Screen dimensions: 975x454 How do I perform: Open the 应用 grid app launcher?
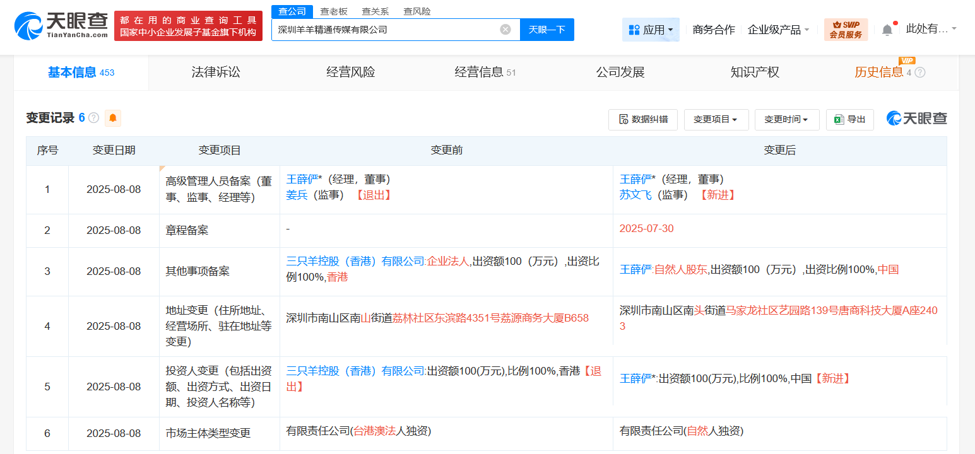pos(651,29)
